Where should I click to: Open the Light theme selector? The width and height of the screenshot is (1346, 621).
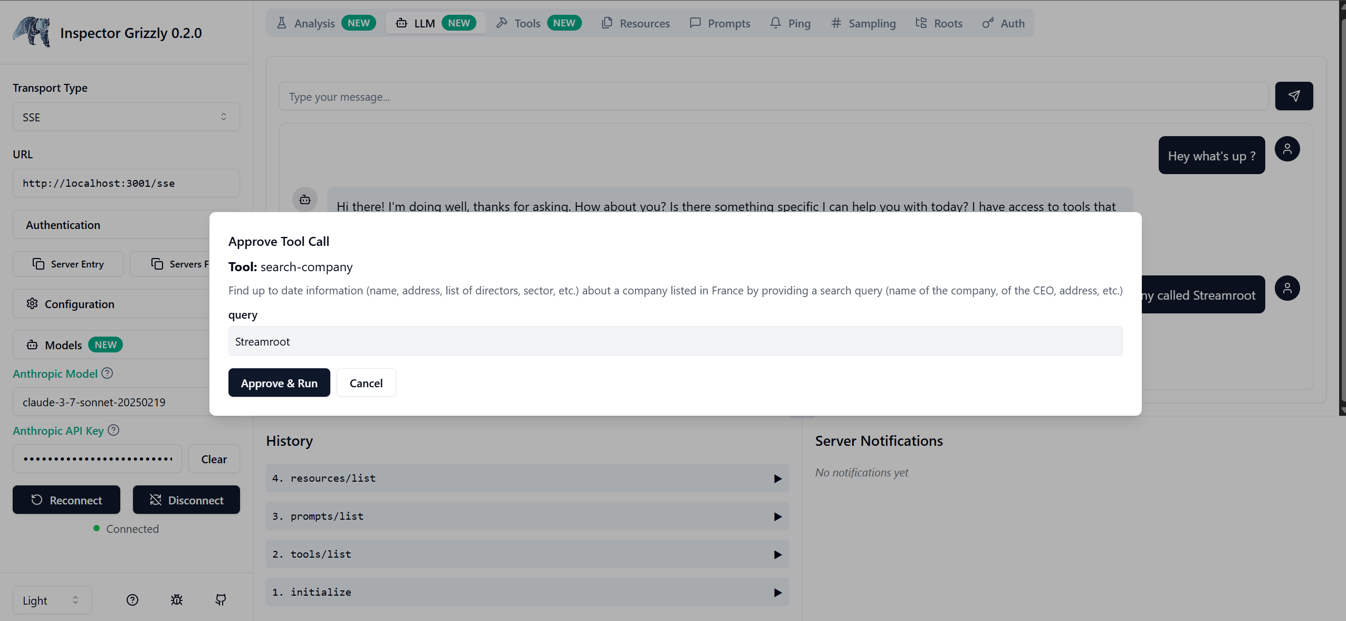pyautogui.click(x=52, y=600)
